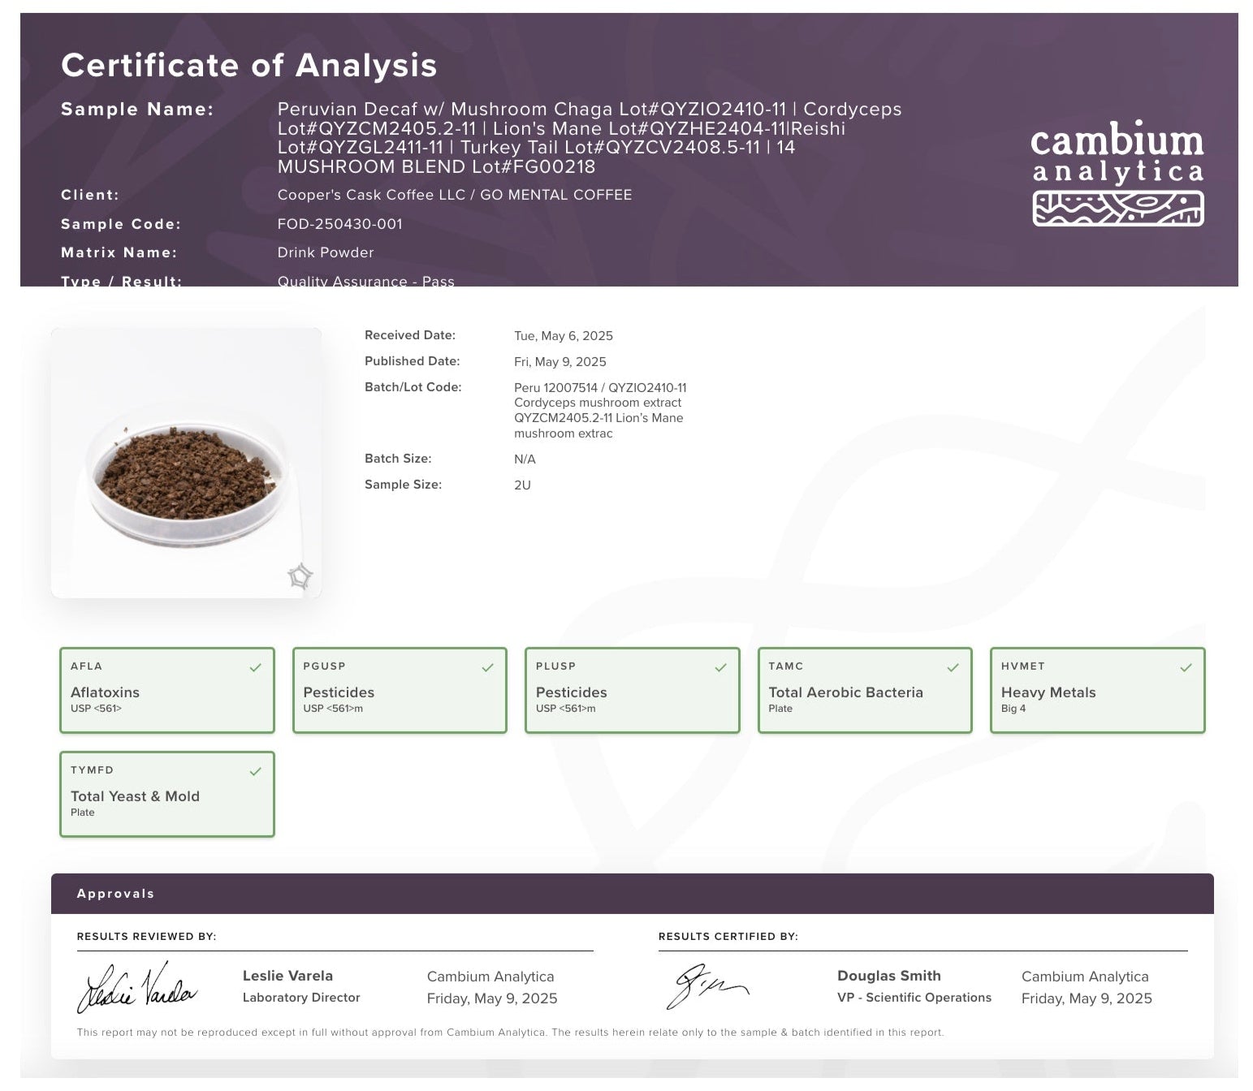Open the Heavy Metals Big 4 title
The image size is (1253, 1091).
click(x=1048, y=692)
